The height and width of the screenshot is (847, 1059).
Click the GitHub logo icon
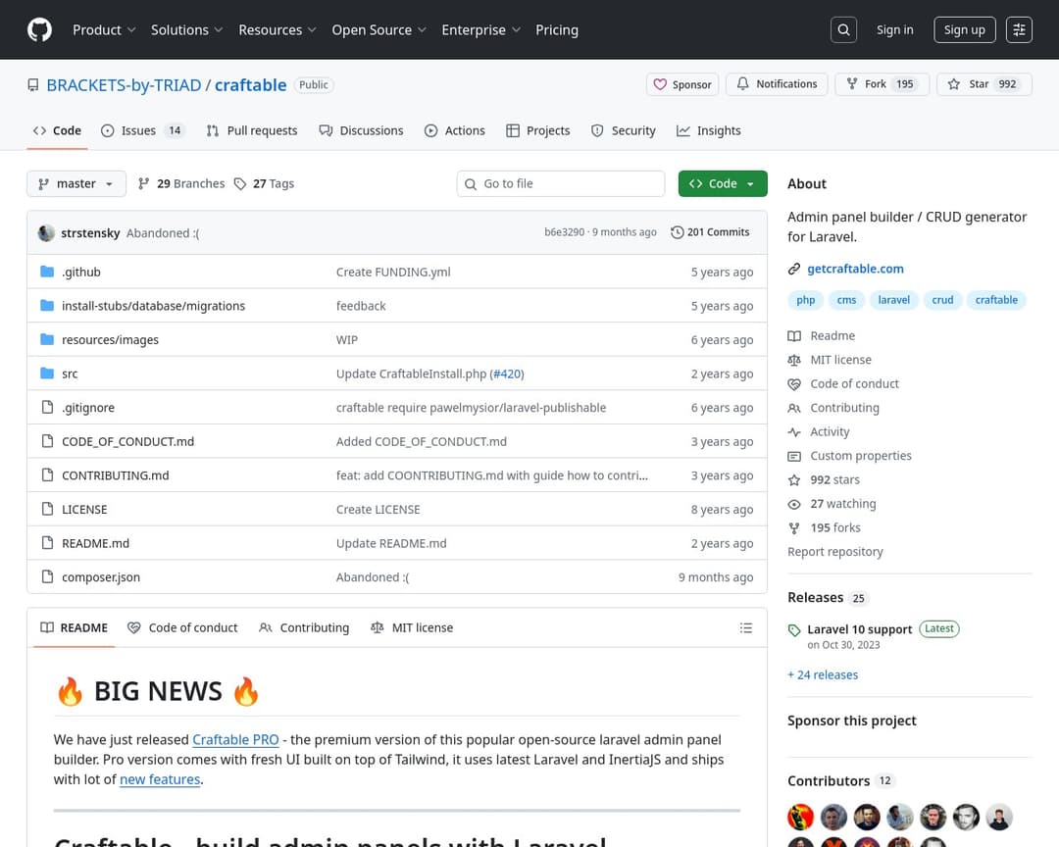coord(39,30)
